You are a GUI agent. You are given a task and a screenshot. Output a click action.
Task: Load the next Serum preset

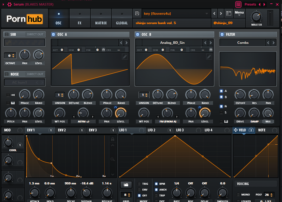221,14
